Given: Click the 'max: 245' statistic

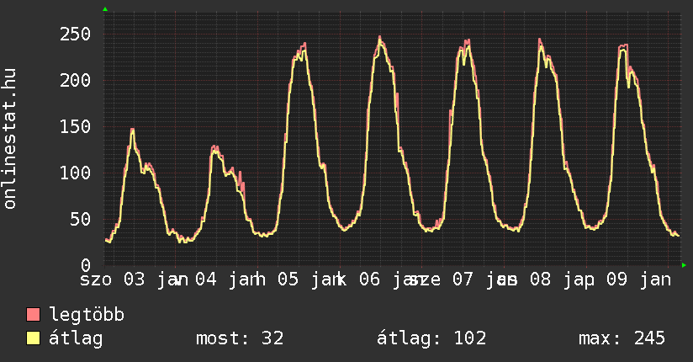Looking at the screenshot, I should [x=622, y=338].
